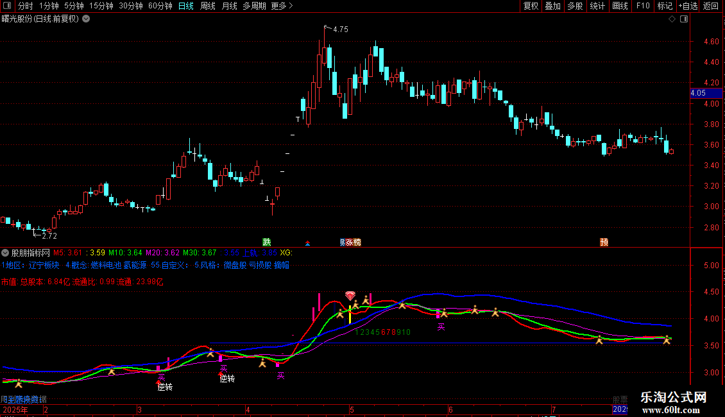The width and height of the screenshot is (725, 417).
Task: Click the second 逆转 signal label before April
Action: point(227,379)
